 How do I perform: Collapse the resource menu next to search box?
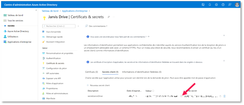tap(78, 26)
